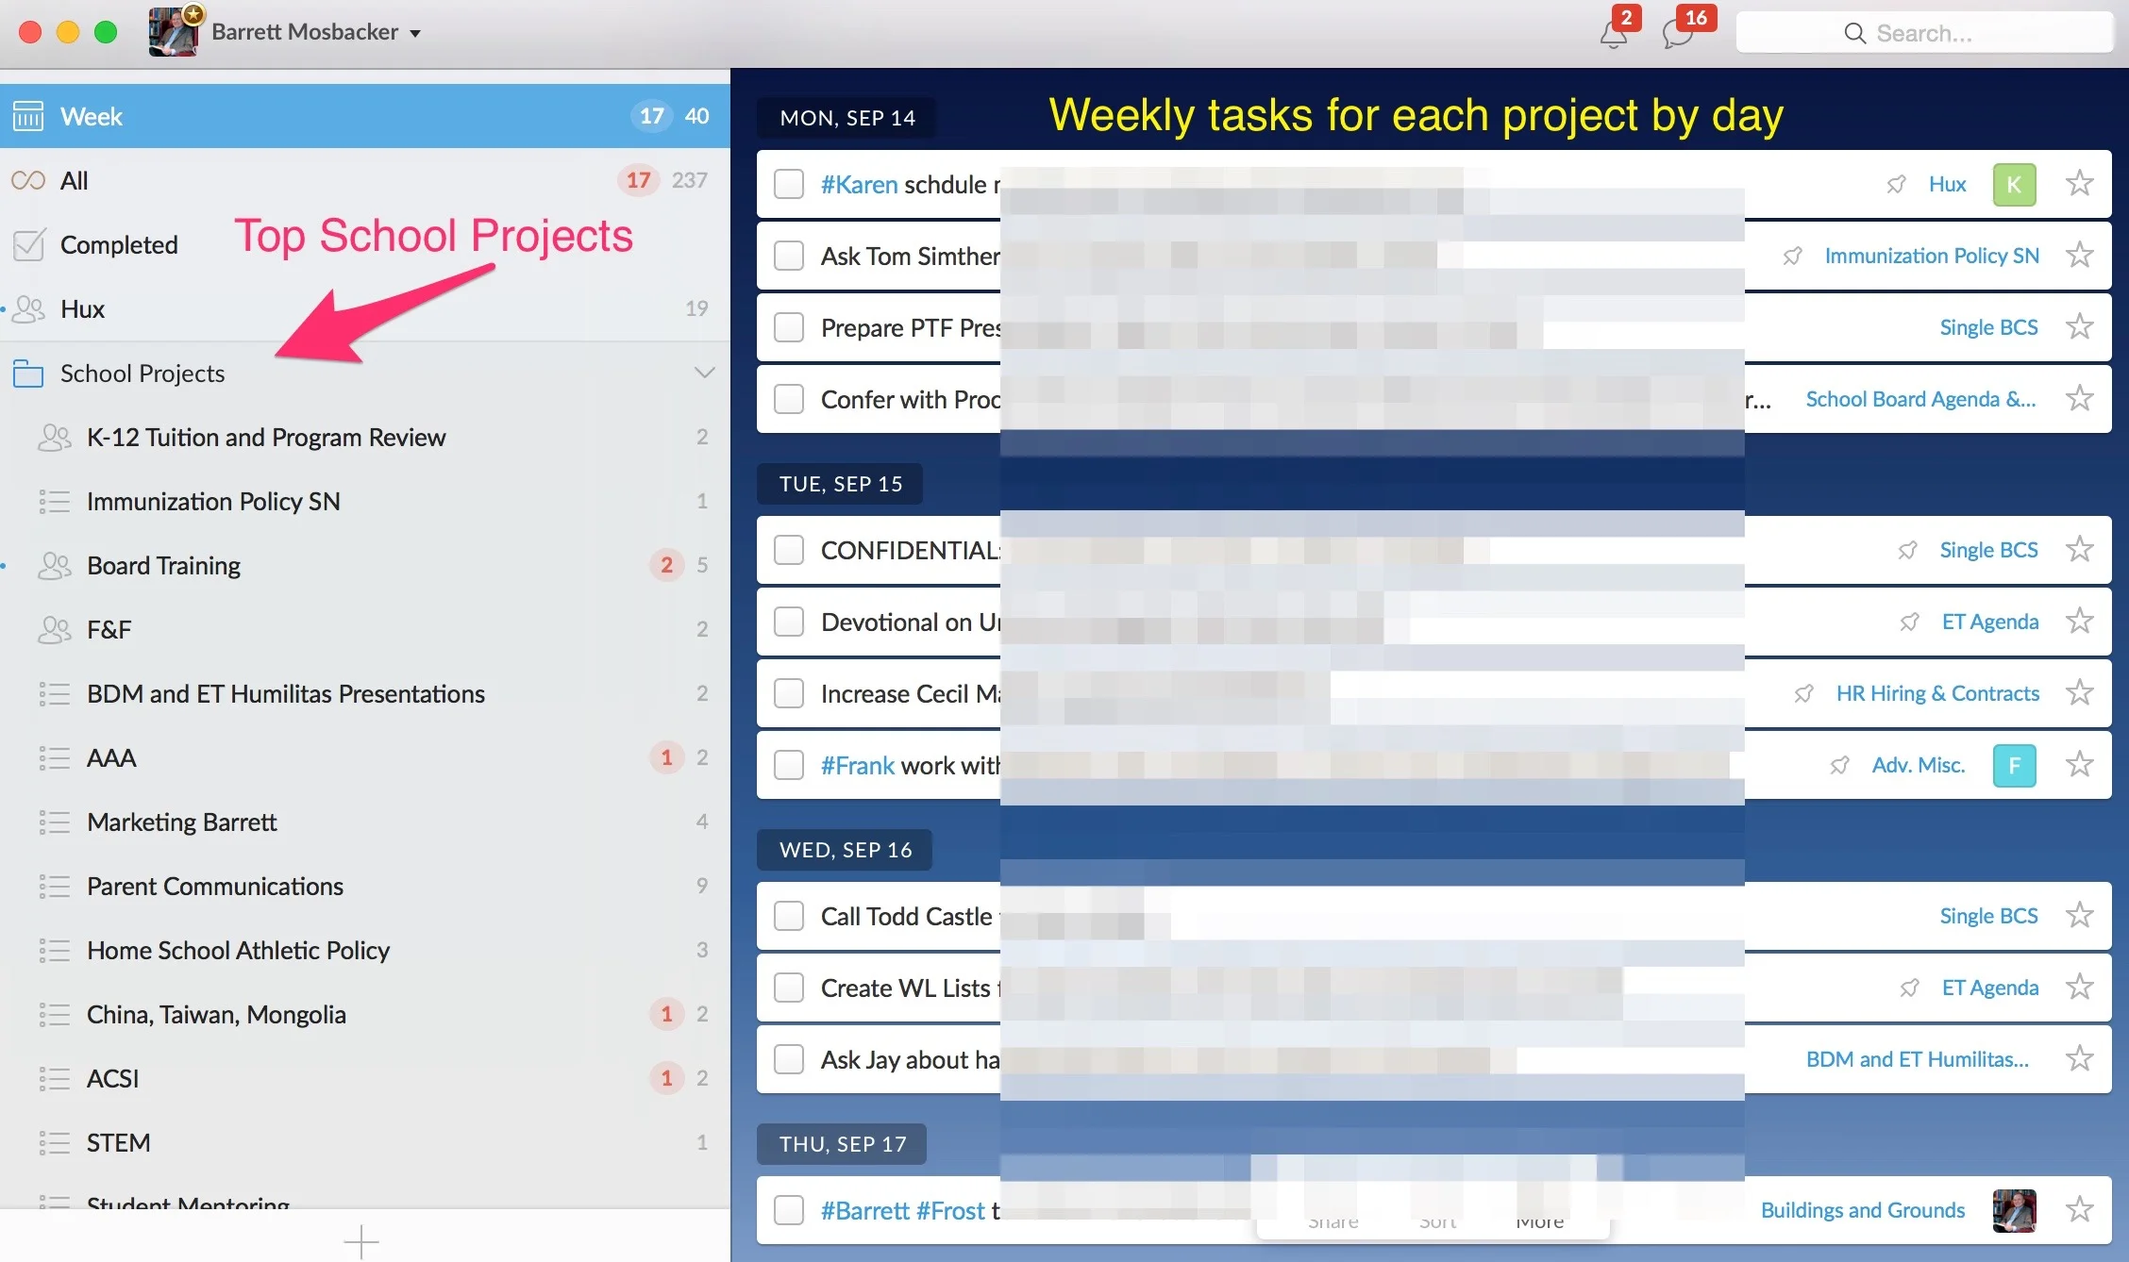
Task: Select the School Projects folder
Action: [142, 374]
